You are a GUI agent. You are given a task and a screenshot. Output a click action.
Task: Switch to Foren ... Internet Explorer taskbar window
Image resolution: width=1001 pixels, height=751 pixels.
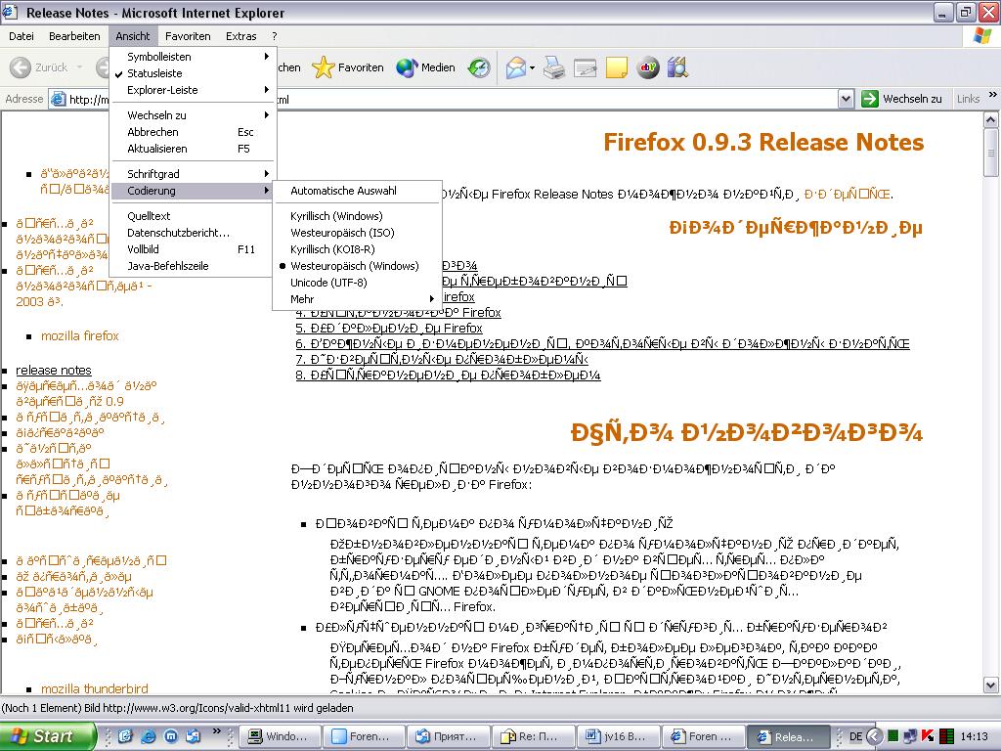(x=702, y=736)
